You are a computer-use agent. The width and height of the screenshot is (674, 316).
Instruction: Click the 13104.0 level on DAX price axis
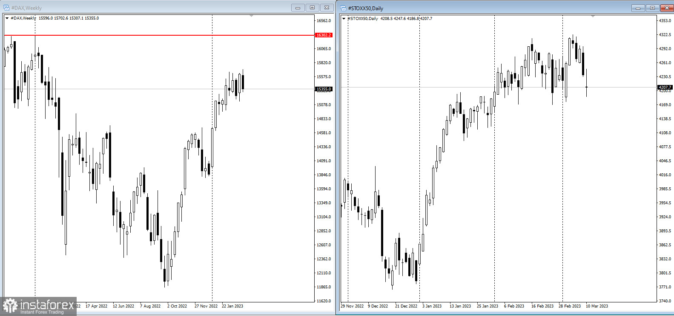click(324, 217)
